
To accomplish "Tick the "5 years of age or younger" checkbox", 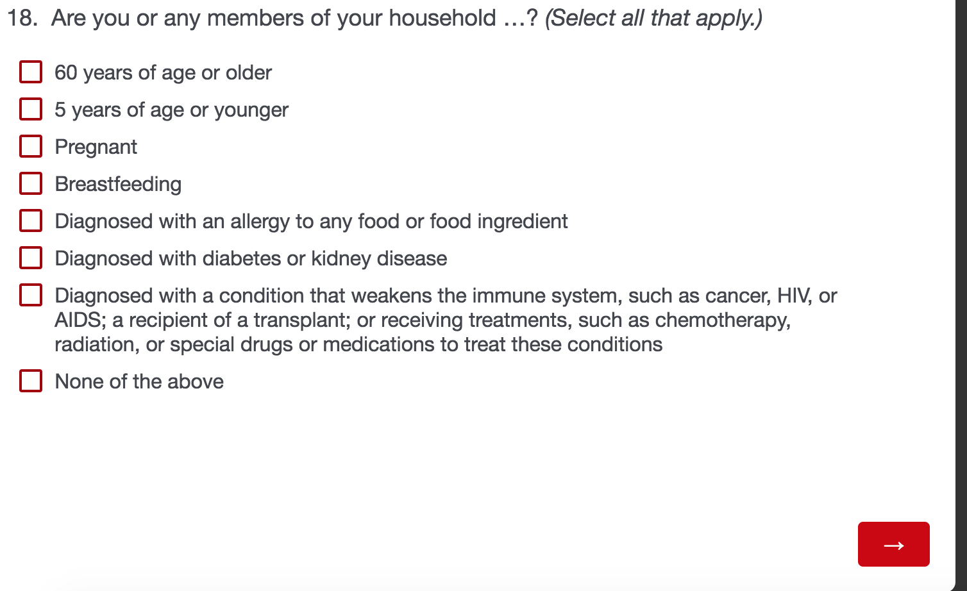I will pos(31,110).
